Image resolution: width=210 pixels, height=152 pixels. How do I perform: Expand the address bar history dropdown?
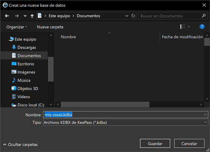(x=127, y=16)
